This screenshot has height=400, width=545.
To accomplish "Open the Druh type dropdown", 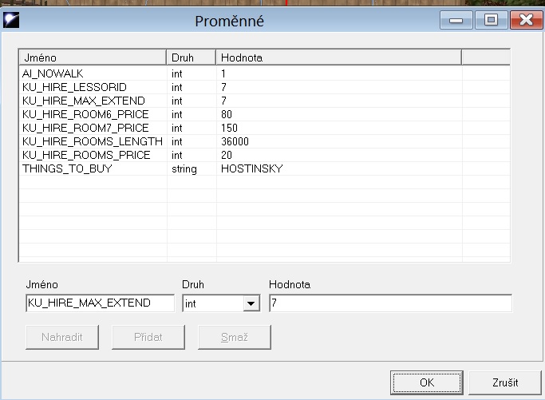I will [251, 303].
